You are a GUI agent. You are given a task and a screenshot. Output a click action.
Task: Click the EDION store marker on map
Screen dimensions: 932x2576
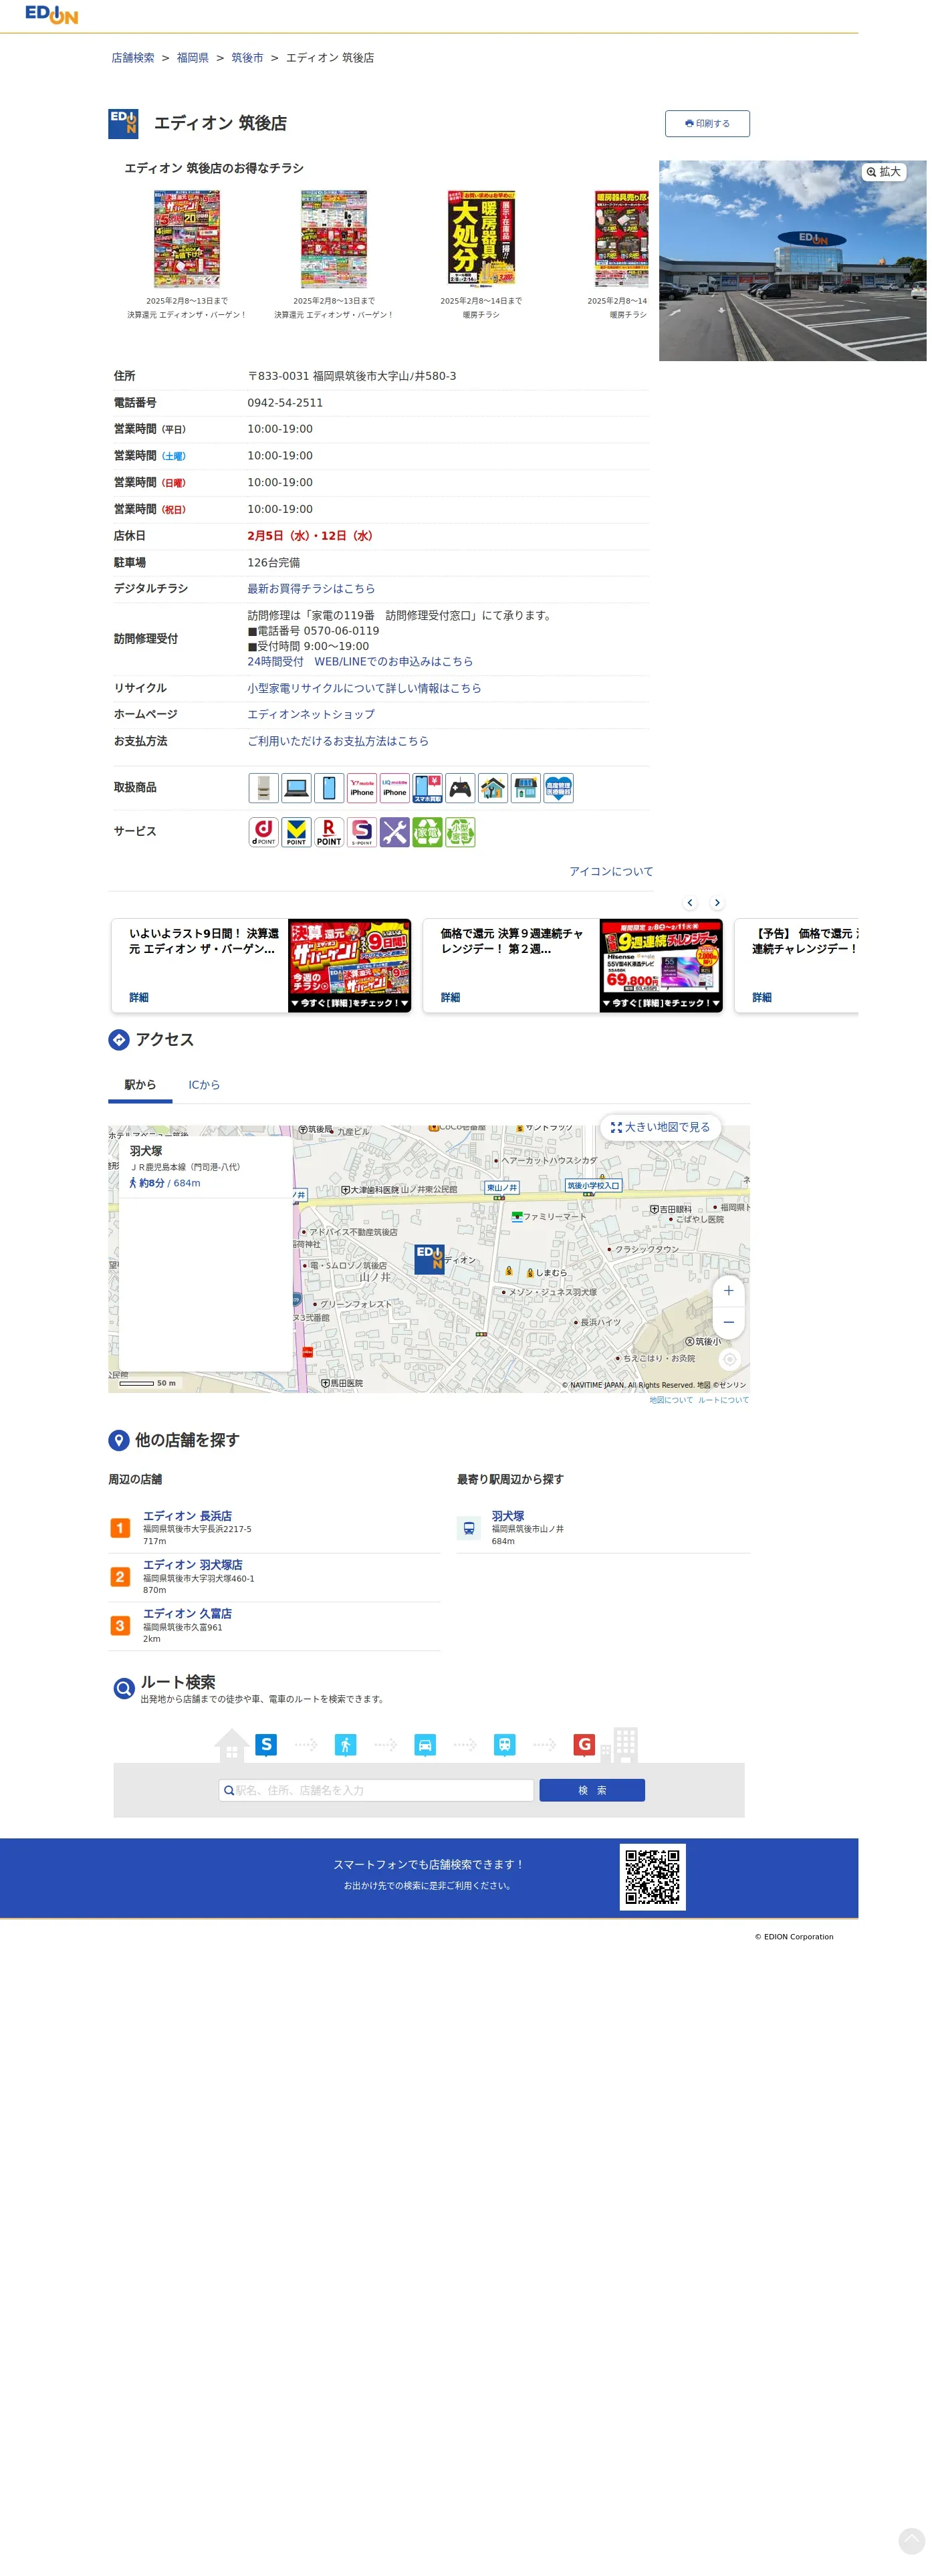click(x=430, y=1258)
